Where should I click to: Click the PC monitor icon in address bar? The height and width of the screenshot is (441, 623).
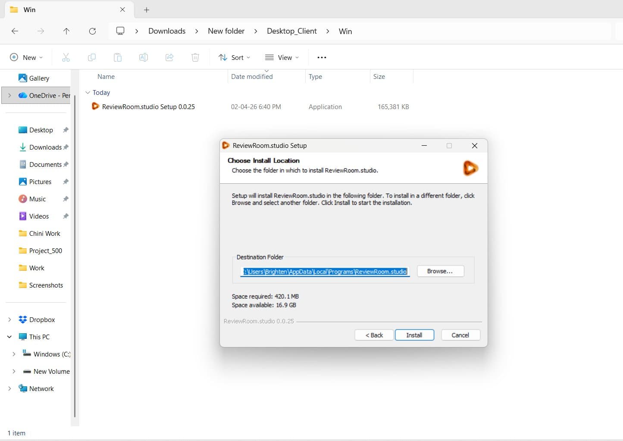(120, 31)
